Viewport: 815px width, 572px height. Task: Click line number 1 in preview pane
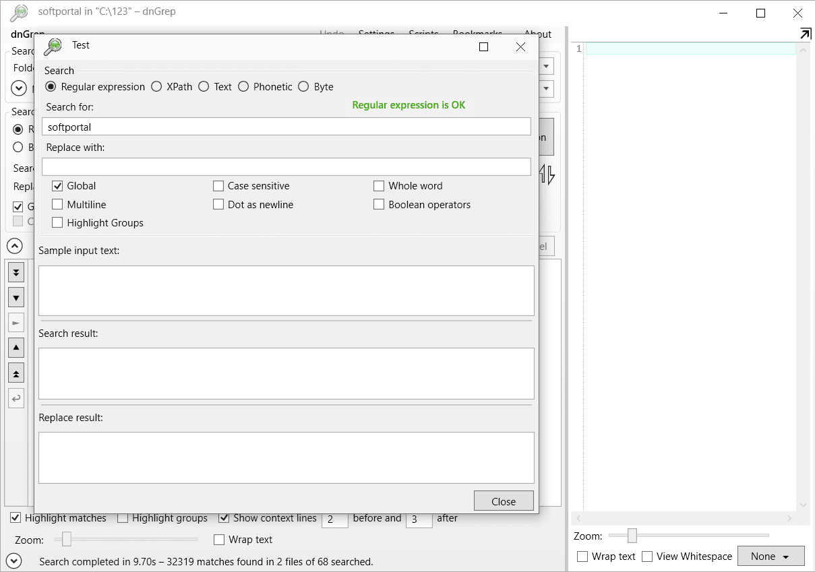coord(578,49)
